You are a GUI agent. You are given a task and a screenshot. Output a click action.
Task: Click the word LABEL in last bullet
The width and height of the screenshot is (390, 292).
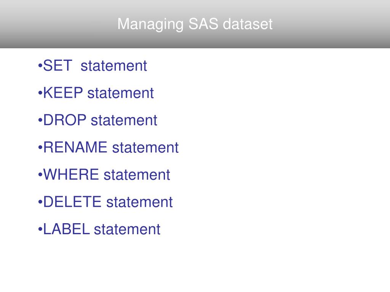pos(66,229)
